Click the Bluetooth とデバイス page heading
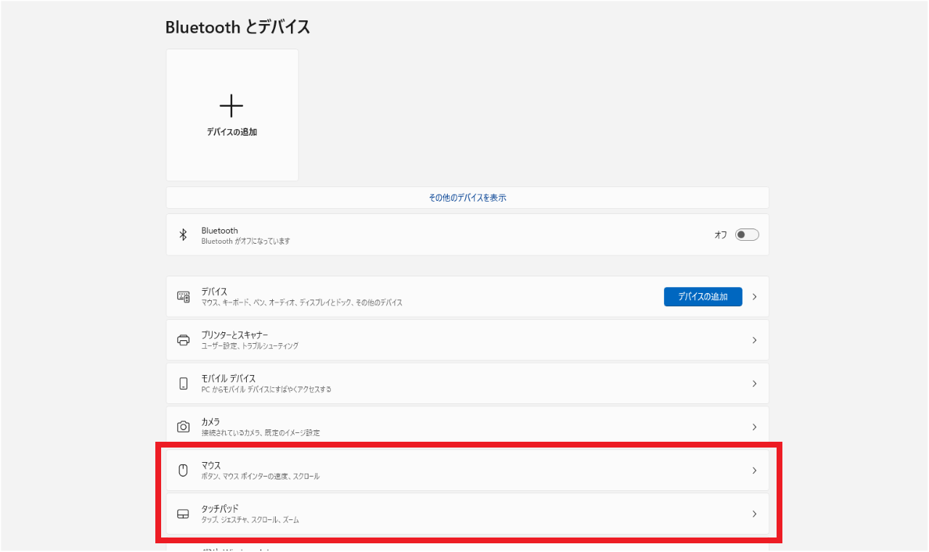Image resolution: width=929 pixels, height=552 pixels. click(238, 28)
